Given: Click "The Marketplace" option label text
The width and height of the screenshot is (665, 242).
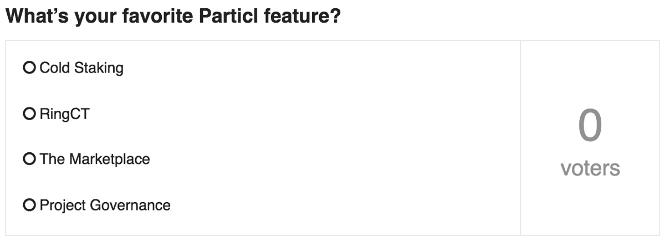Looking at the screenshot, I should coord(94,159).
